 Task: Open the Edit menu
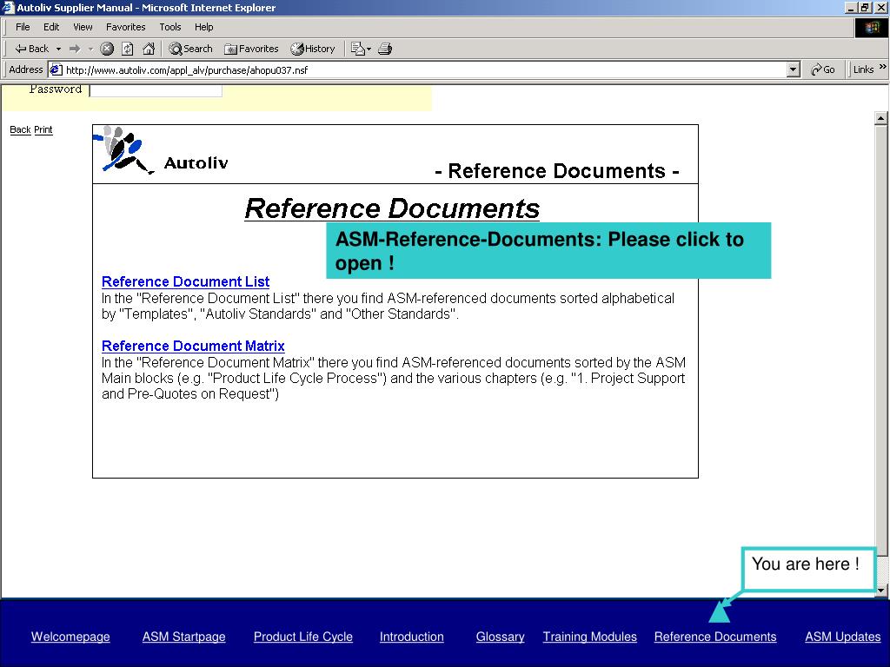point(51,27)
